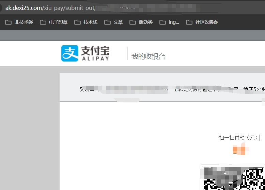This screenshot has height=190, width=265.
Task: Open the 技术栈 bookmark folder
Action: pos(86,22)
